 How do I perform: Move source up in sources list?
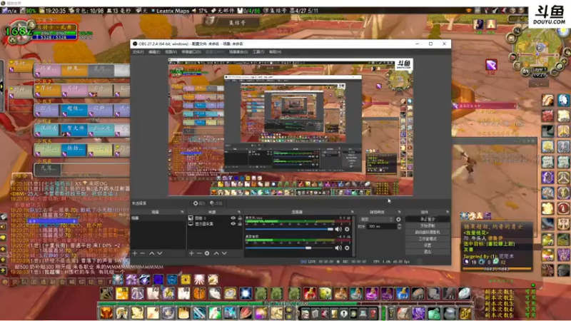click(216, 253)
